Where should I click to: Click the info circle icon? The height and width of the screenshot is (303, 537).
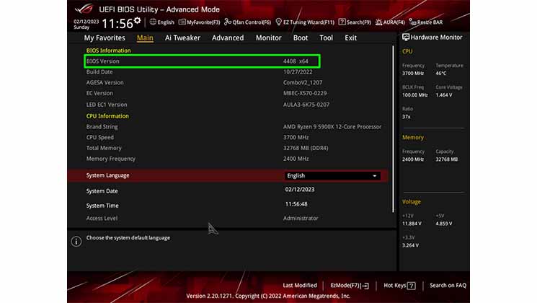pos(76,241)
